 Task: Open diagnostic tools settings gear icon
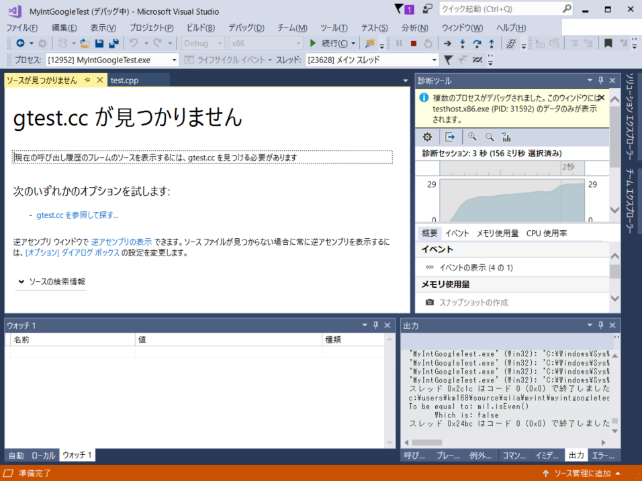tap(427, 137)
